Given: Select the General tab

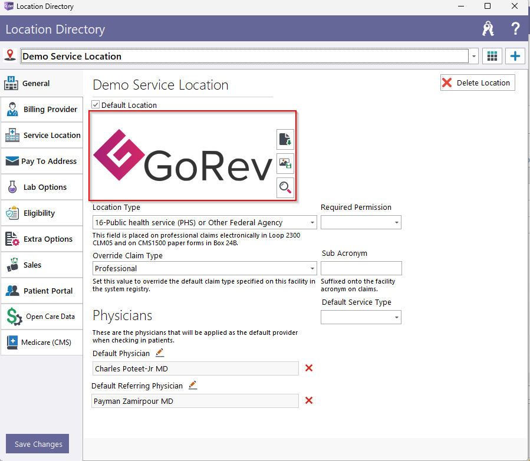Looking at the screenshot, I should point(42,84).
